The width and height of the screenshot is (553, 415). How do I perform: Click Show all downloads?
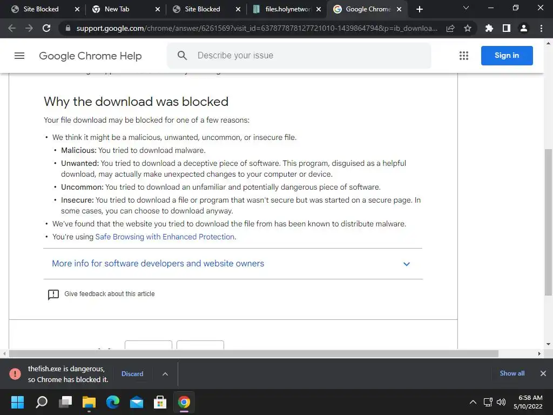[512, 373]
